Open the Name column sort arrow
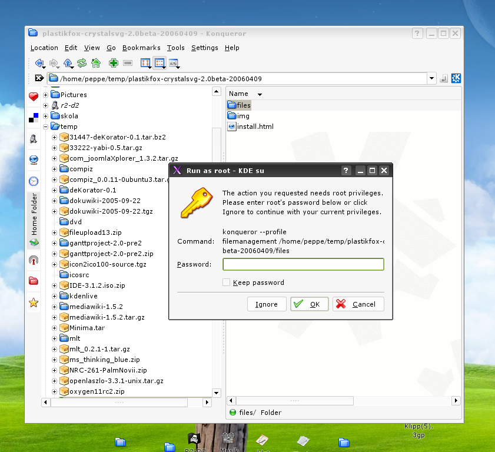This screenshot has width=495, height=452. [260, 94]
